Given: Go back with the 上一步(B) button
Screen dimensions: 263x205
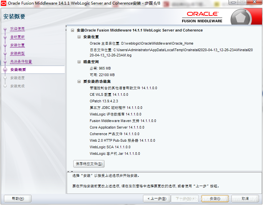Looking at the screenshot, I should (157, 199).
